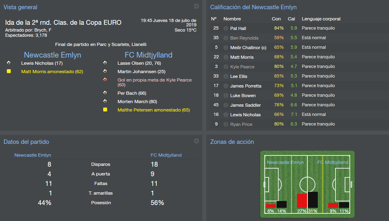Expand the Vista general panel dropdown arrow
Screen dimensions: 389x221
(x=196, y=6)
